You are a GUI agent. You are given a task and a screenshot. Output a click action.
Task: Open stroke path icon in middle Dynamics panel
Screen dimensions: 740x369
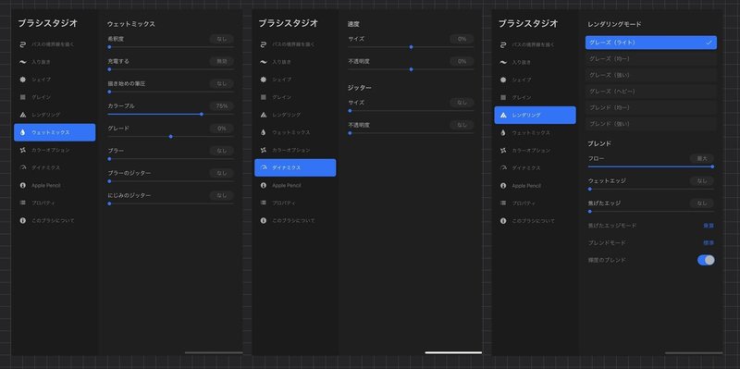pos(264,44)
